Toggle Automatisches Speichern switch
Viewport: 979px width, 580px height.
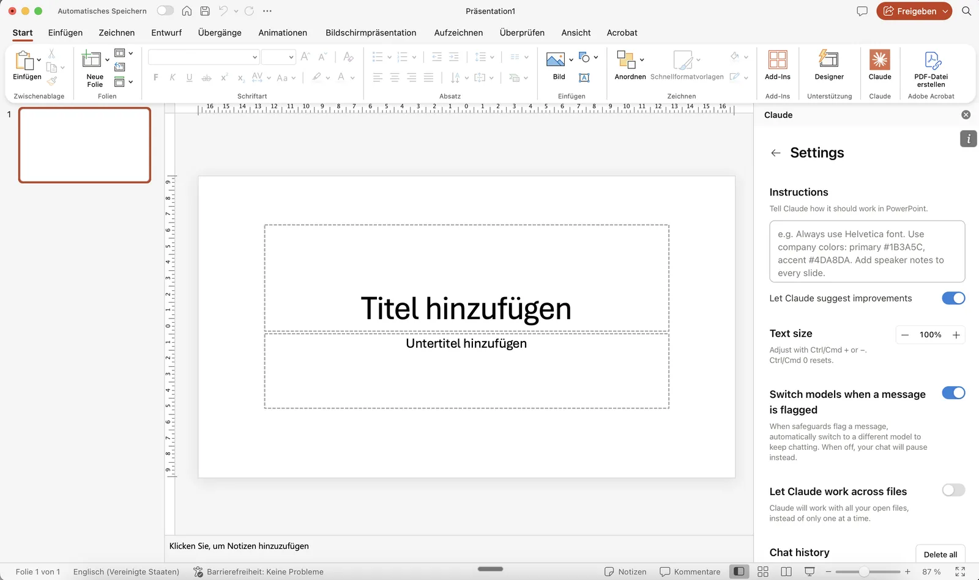pyautogui.click(x=165, y=11)
